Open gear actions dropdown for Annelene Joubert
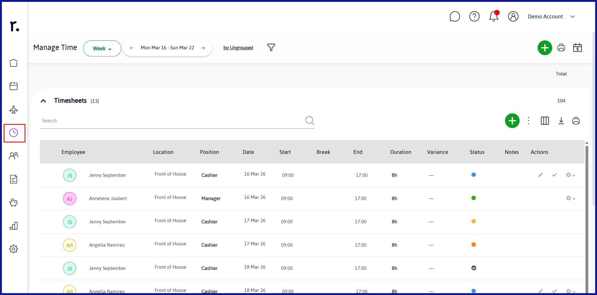 pyautogui.click(x=571, y=198)
